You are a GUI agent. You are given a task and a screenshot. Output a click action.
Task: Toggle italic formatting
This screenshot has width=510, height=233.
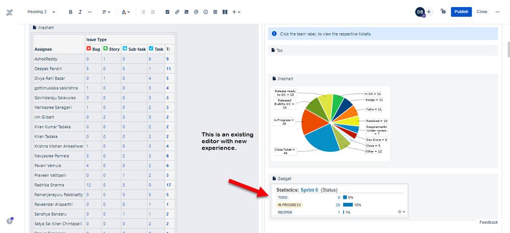tap(80, 12)
